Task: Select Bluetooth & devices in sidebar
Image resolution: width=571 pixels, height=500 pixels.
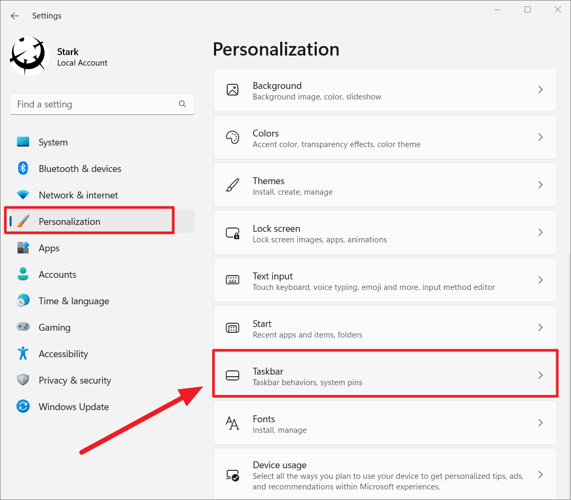Action: click(x=81, y=168)
